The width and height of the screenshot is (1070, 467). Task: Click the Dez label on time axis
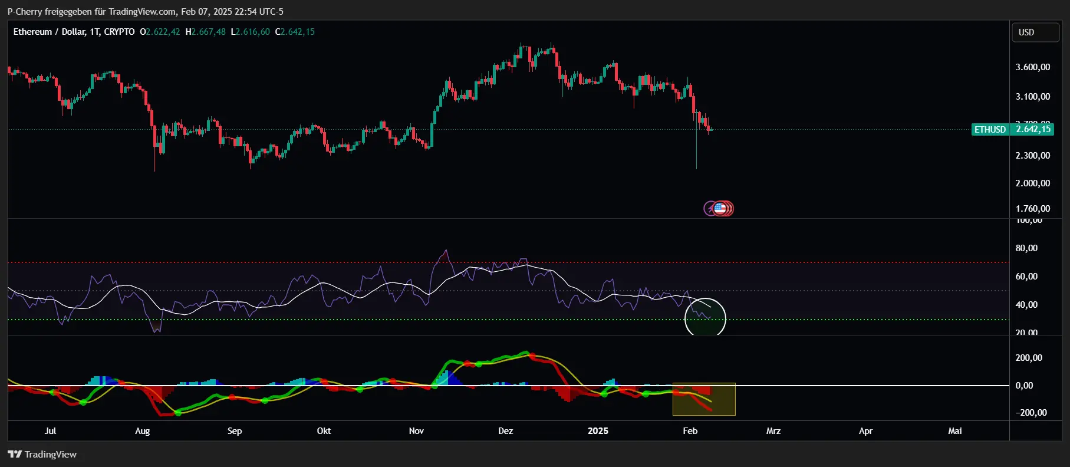(505, 431)
